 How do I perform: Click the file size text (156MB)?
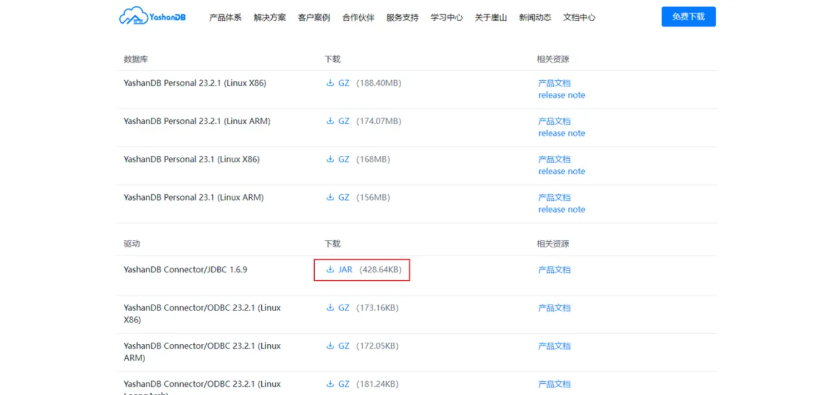tap(373, 197)
